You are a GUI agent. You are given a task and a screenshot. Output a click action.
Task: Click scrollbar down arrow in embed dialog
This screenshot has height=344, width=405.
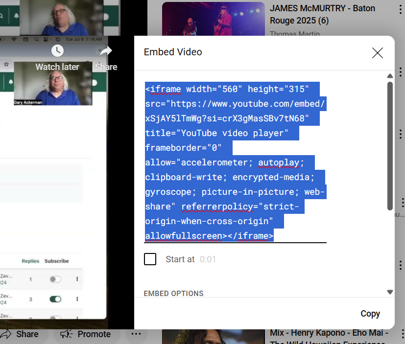(x=390, y=292)
